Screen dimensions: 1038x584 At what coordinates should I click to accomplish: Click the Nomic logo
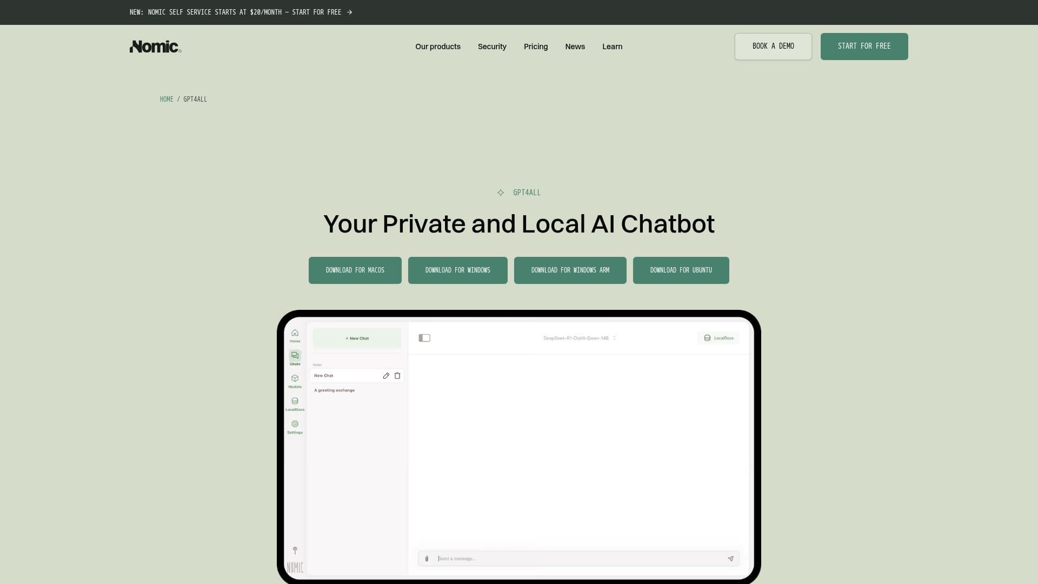click(x=155, y=47)
